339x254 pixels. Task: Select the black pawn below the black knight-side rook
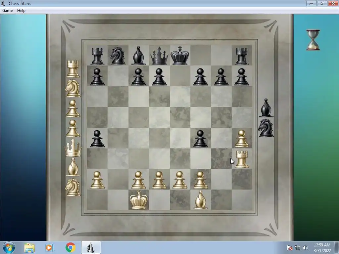pos(97,77)
